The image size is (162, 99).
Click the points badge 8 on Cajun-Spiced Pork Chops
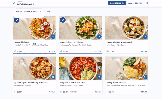coord(99,36)
